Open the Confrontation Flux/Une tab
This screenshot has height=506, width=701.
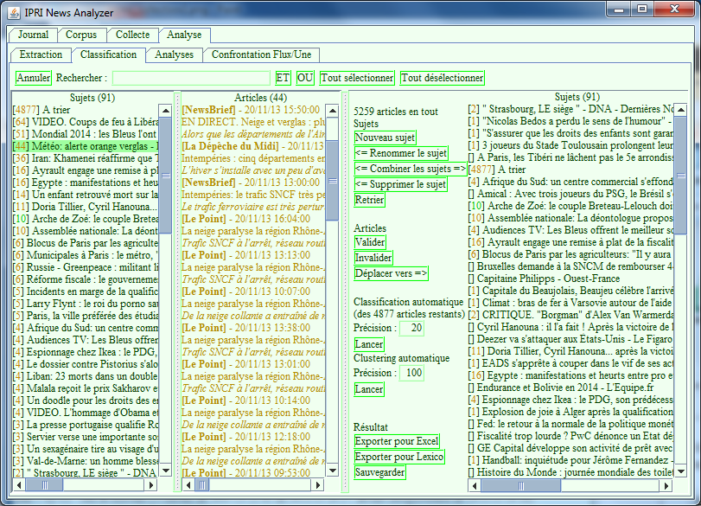[x=261, y=54]
